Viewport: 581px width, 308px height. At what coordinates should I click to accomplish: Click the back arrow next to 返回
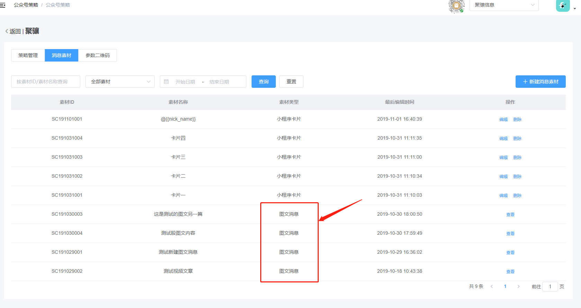click(7, 31)
